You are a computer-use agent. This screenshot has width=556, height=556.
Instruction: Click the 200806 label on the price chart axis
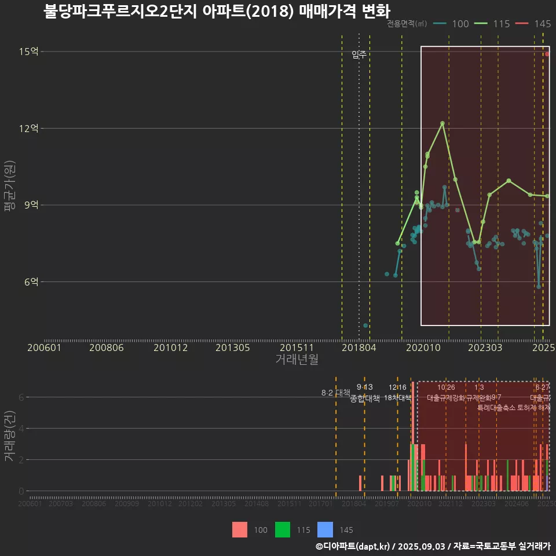(107, 348)
